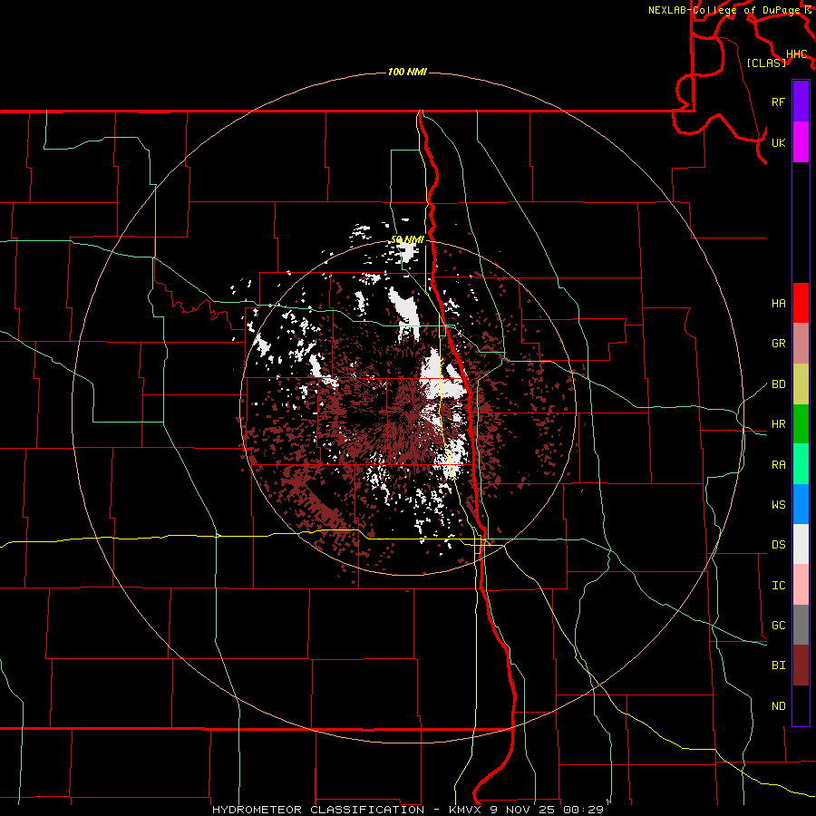Click the GR legend label
The height and width of the screenshot is (816, 816).
pos(778,344)
